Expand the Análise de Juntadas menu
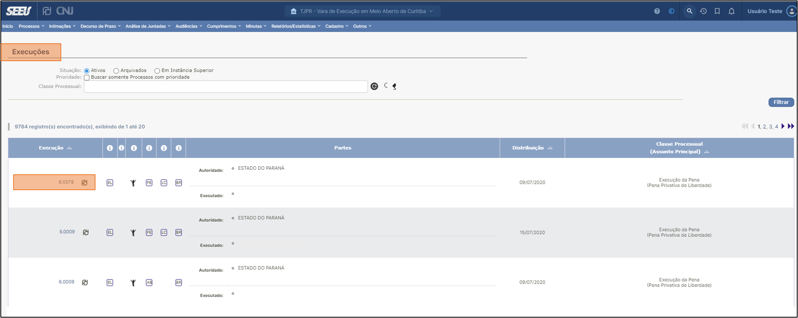This screenshot has height=318, width=798. coord(148,26)
